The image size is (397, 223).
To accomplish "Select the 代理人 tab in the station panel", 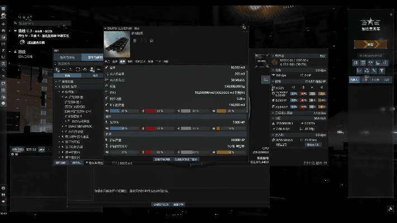I will coord(354,80).
